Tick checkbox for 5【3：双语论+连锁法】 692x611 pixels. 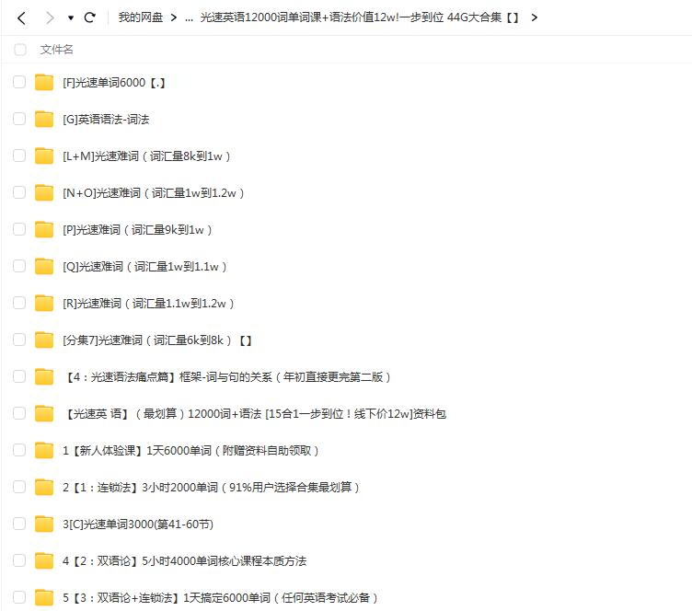(x=19, y=597)
